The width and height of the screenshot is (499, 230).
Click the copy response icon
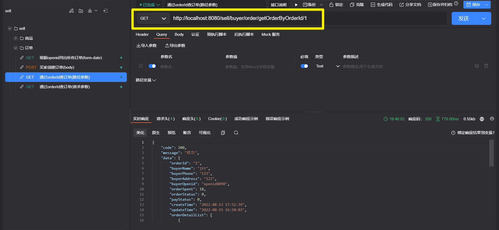[223, 133]
